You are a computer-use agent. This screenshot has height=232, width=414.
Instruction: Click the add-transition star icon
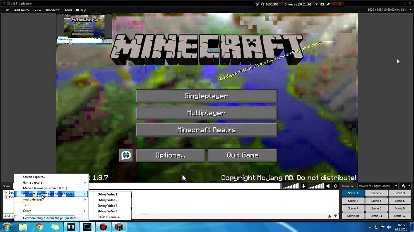403,186
